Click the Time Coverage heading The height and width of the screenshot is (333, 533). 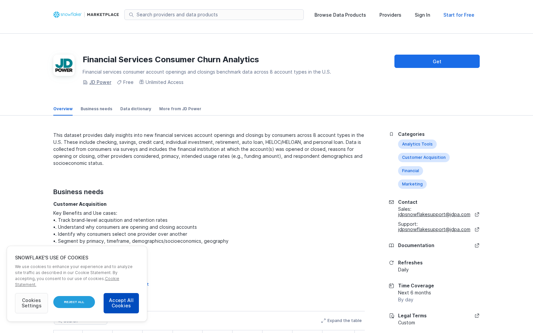(x=416, y=286)
